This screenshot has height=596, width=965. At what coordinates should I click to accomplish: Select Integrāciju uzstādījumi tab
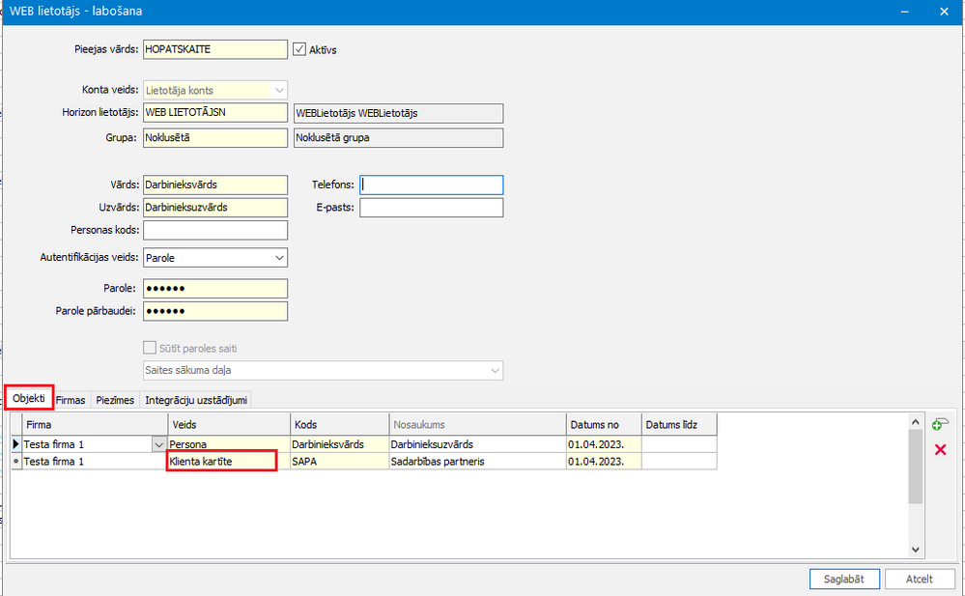pos(197,399)
